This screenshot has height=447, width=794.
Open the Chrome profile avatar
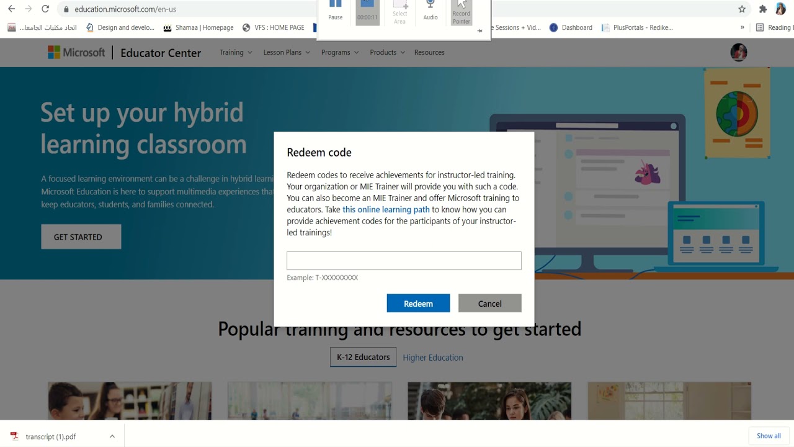(x=780, y=9)
